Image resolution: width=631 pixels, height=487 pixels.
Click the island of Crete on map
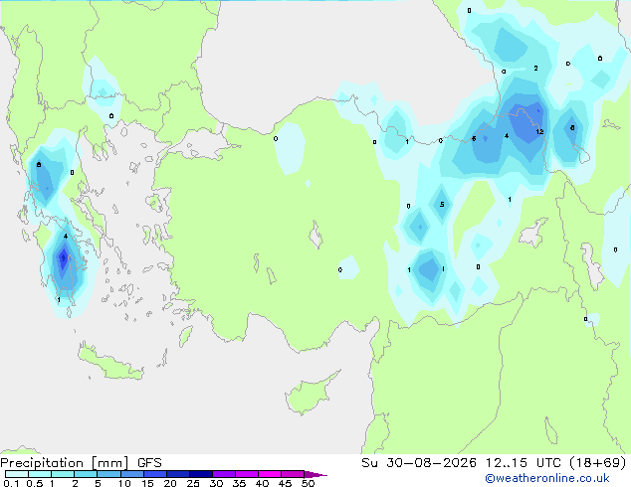(109, 362)
